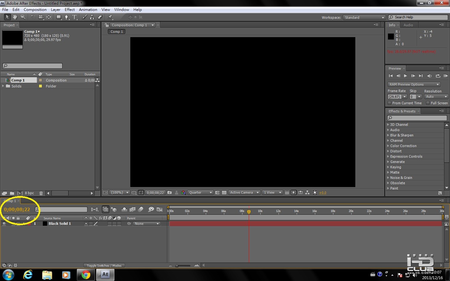
Task: Open viewer magnification 100% dropdown
Action: coord(120,193)
